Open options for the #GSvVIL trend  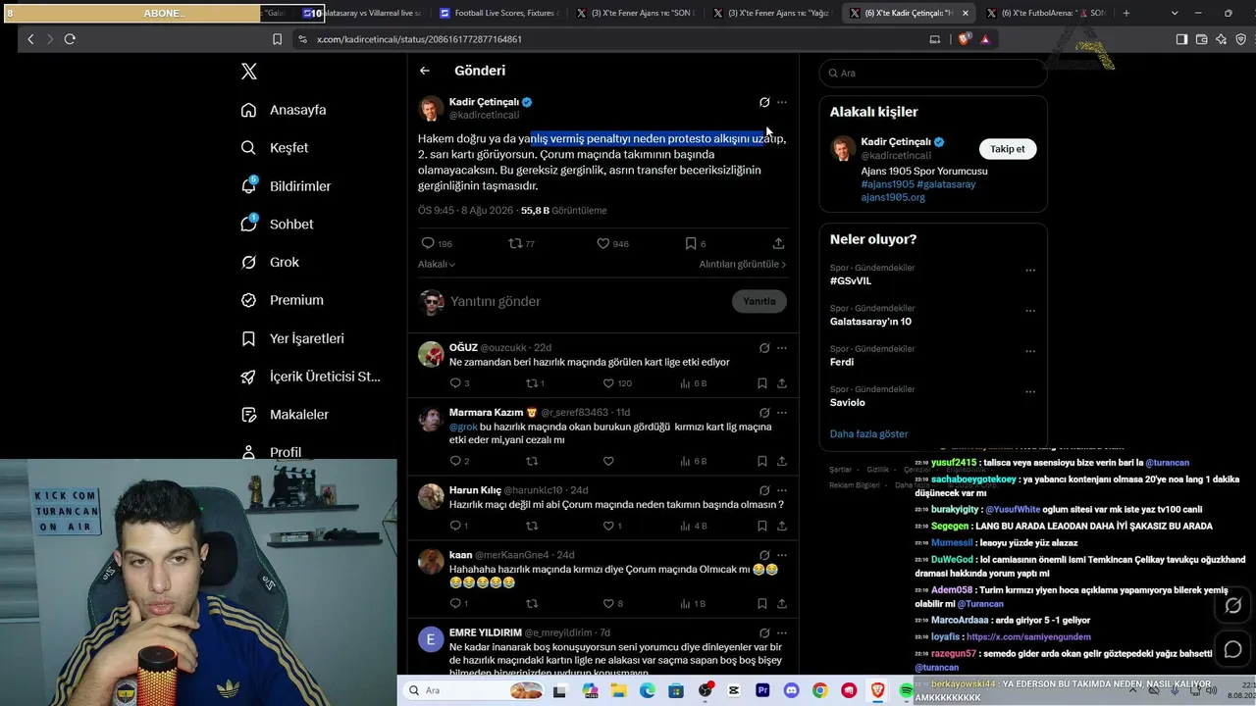coord(1030,270)
